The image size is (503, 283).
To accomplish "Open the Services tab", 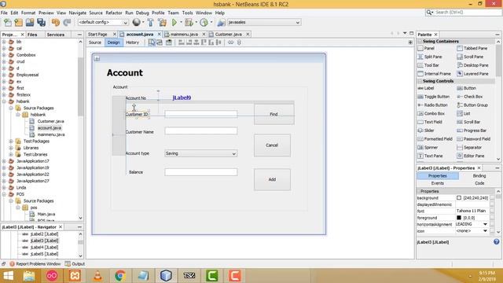I will (56, 35).
